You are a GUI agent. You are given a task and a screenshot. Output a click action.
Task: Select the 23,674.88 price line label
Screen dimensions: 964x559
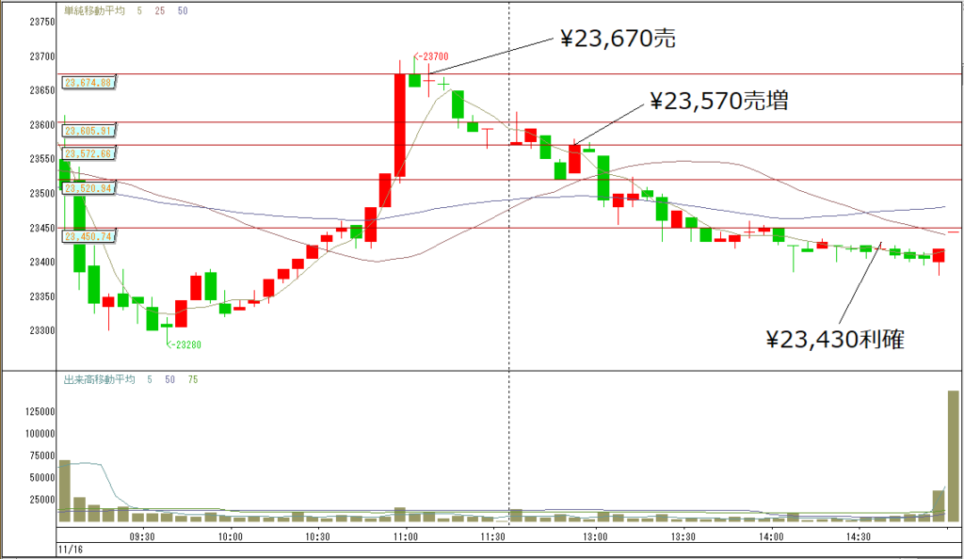coord(88,82)
